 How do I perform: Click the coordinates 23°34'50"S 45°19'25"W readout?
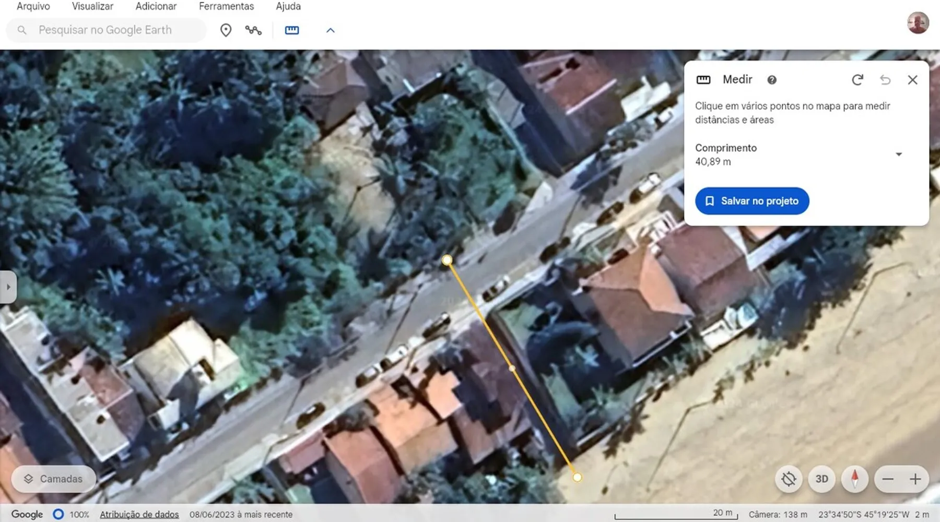(864, 514)
